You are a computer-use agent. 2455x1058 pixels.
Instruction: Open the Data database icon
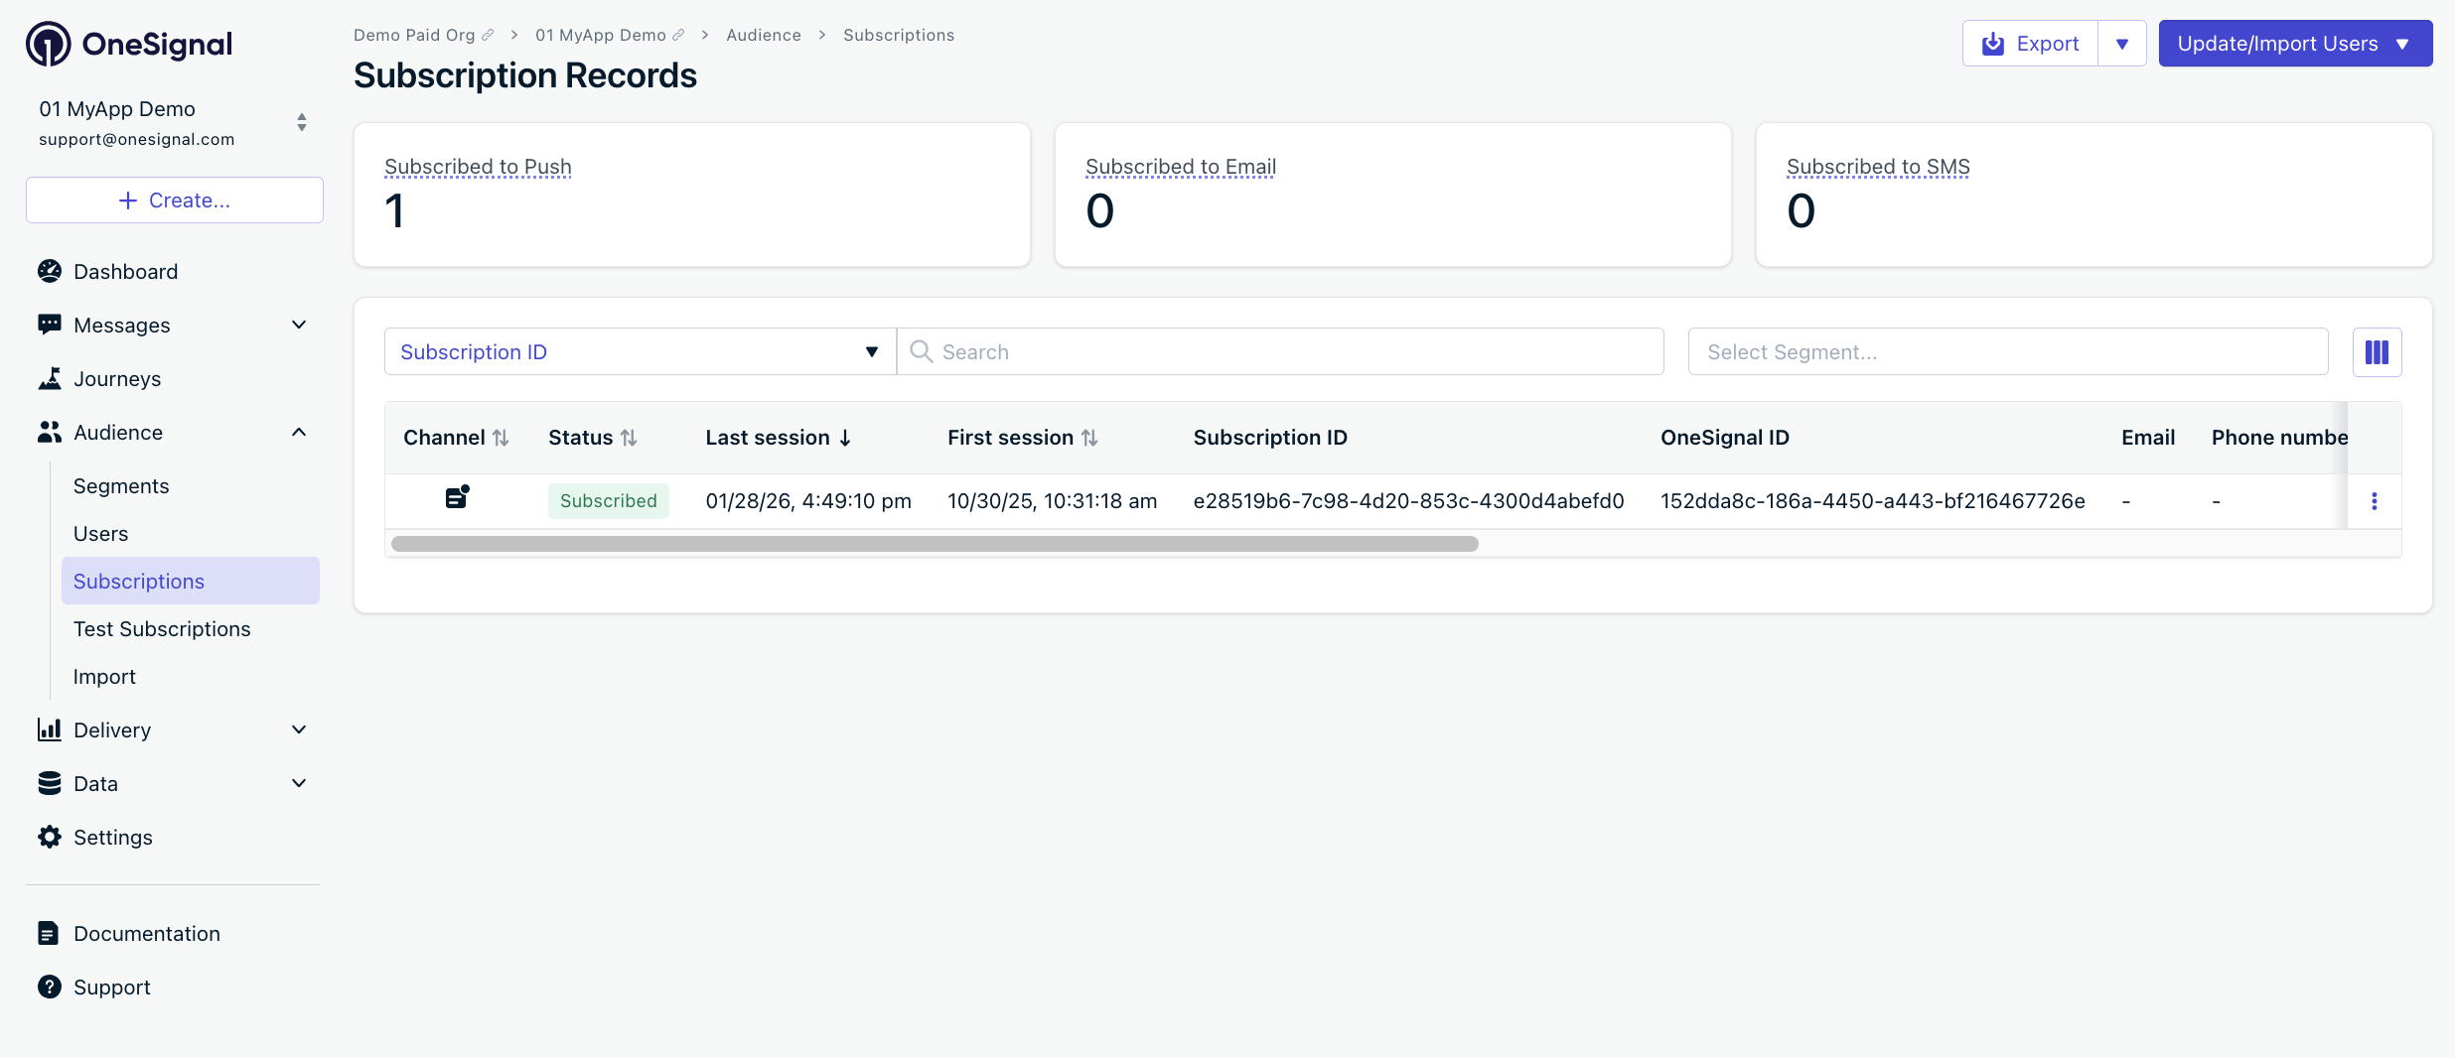pyautogui.click(x=50, y=783)
